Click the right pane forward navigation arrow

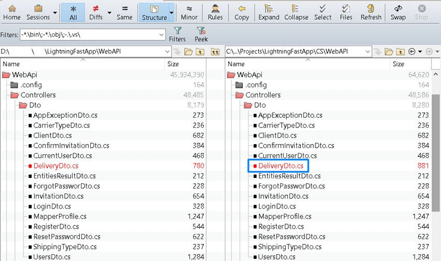429,51
